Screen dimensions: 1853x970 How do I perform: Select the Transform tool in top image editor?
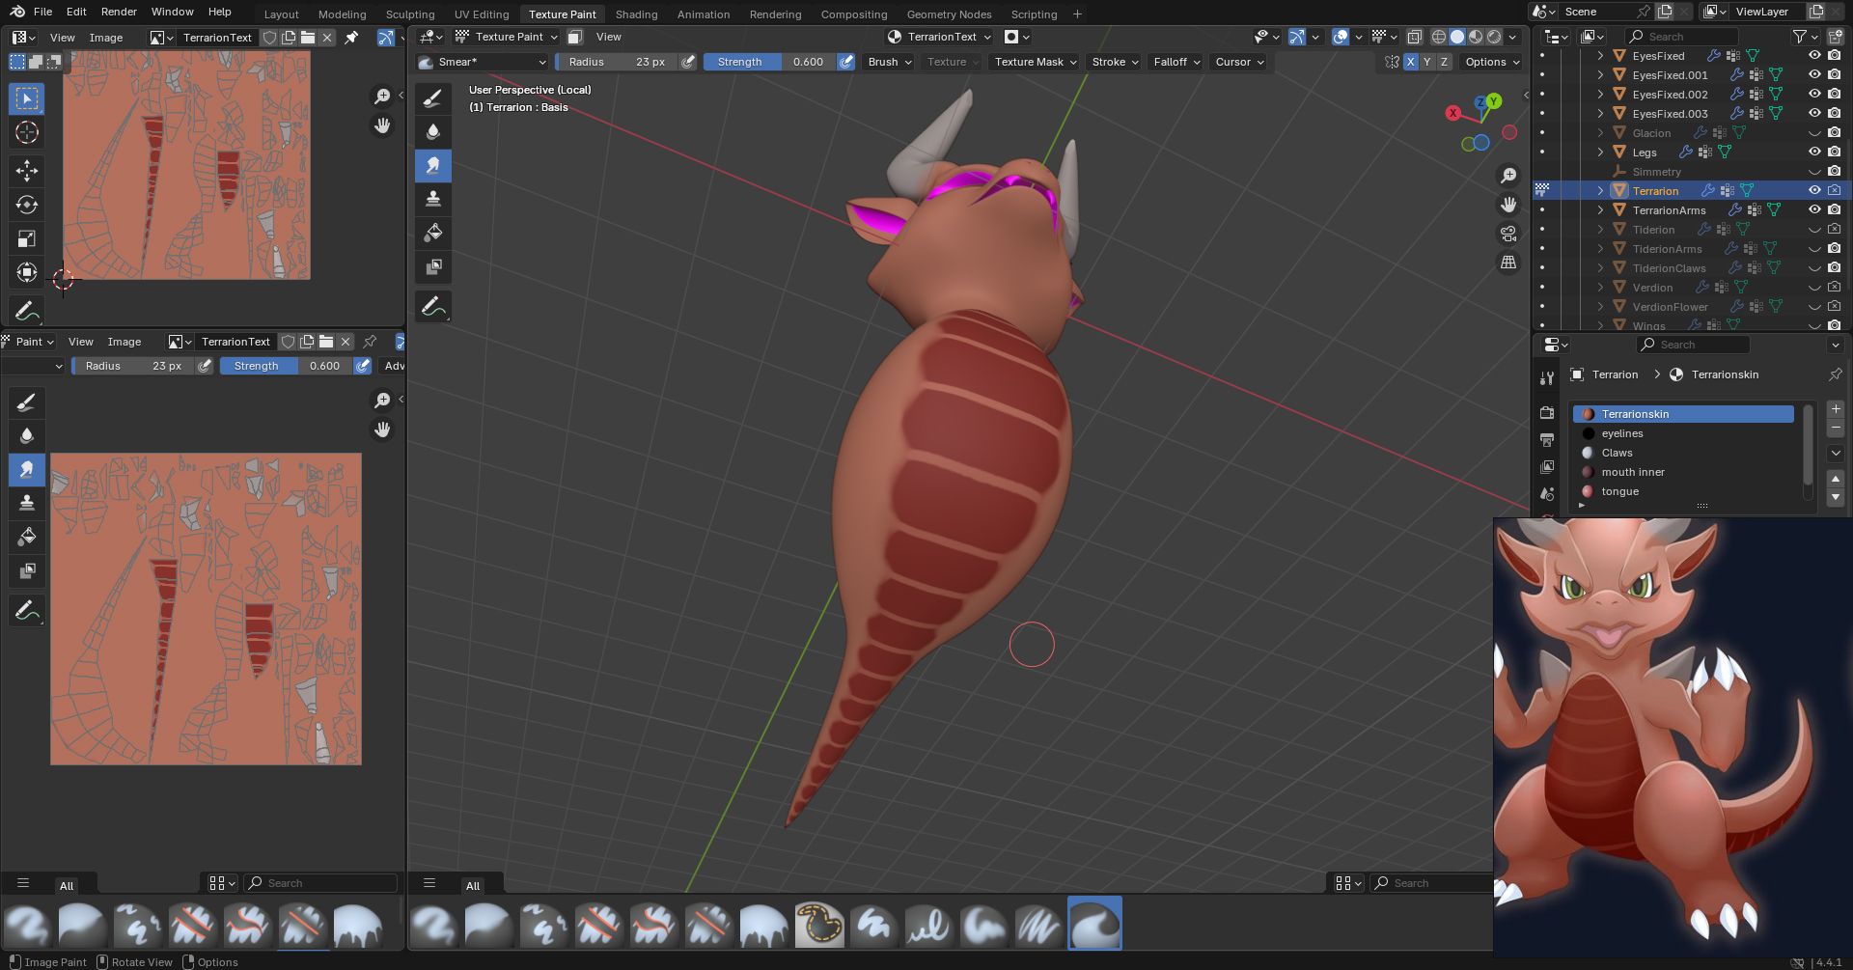[x=27, y=272]
